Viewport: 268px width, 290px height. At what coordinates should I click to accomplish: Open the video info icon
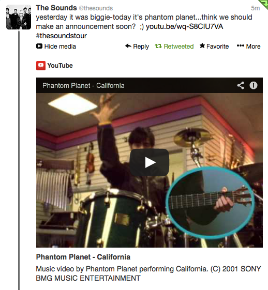254,85
